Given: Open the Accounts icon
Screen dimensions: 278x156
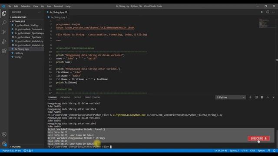Looking at the screenshot, I should (4, 134).
